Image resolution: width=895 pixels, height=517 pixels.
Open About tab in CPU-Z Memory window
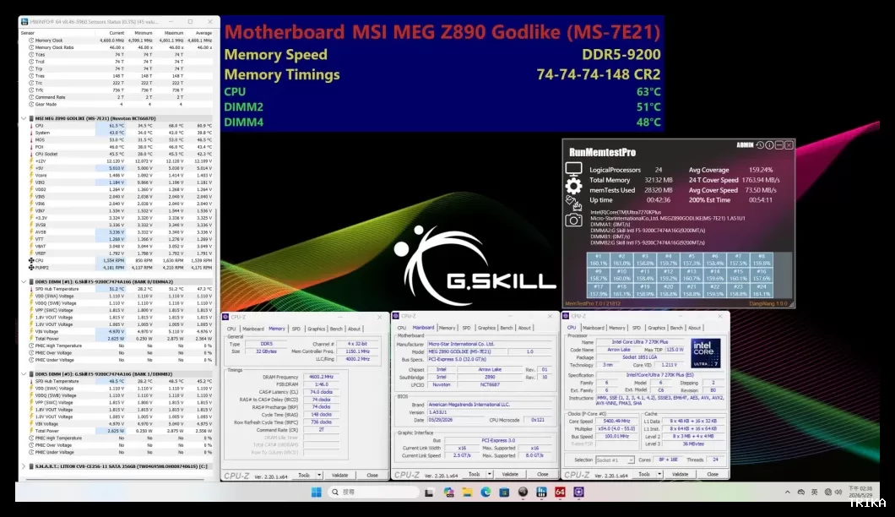tap(354, 329)
